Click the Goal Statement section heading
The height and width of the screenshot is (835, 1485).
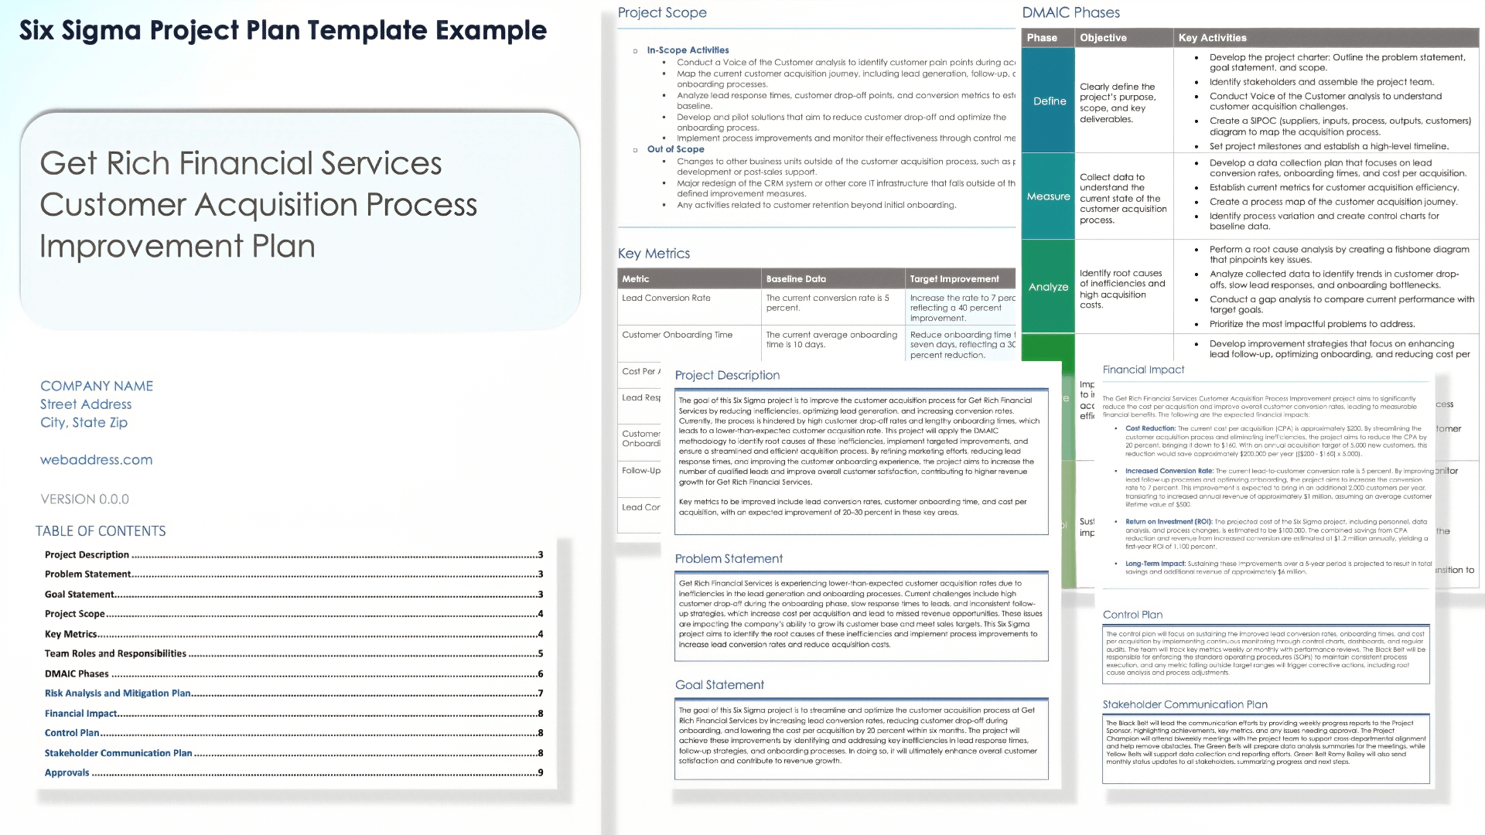pyautogui.click(x=719, y=685)
